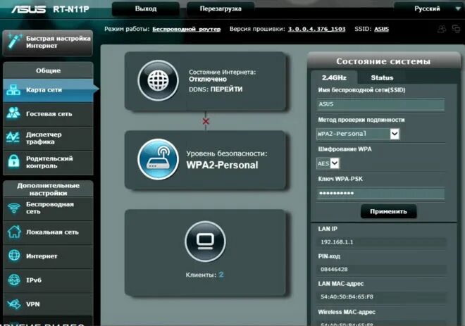Click the router security level icon
Image resolution: width=465 pixels, height=326 pixels.
(x=158, y=159)
